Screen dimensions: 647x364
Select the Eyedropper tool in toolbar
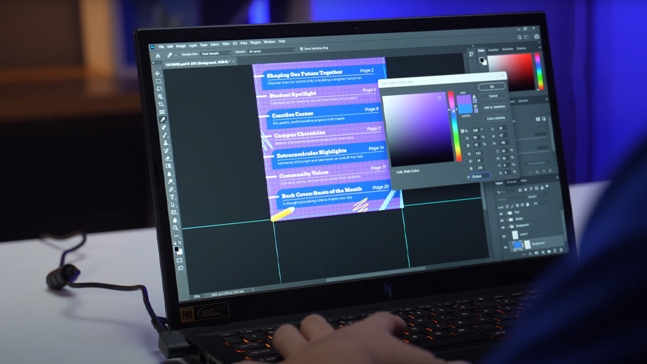tap(162, 120)
